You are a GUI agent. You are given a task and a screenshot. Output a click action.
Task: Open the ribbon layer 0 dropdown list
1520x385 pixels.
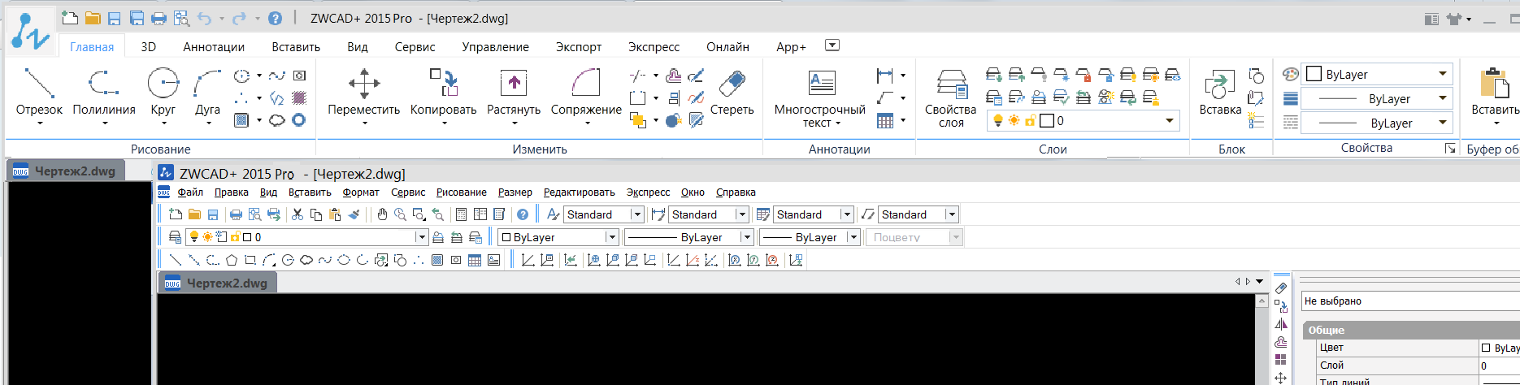click(1170, 120)
